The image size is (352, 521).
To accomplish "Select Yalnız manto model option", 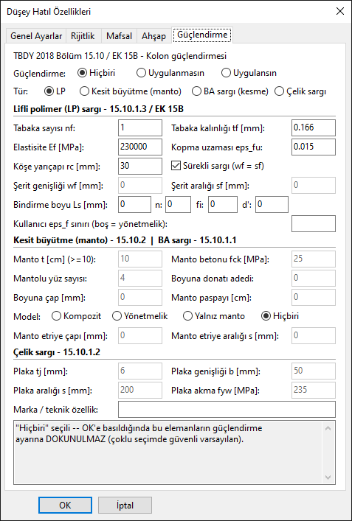I will [214, 316].
